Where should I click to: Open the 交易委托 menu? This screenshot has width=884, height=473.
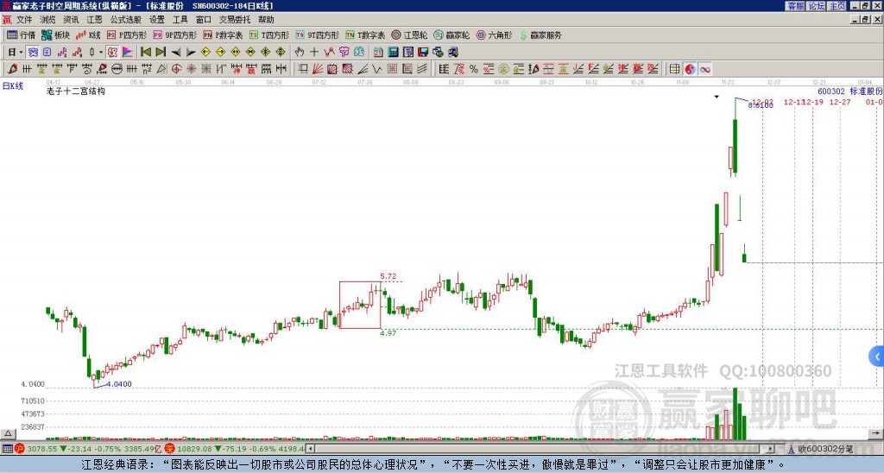[235, 20]
